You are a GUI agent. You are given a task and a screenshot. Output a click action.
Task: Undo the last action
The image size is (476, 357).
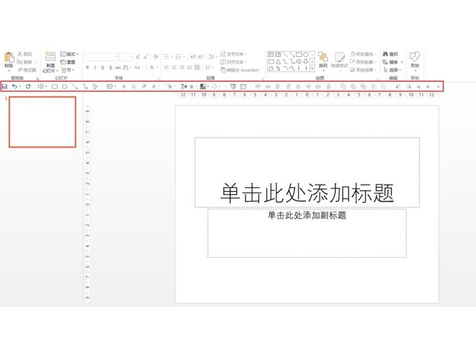point(15,87)
